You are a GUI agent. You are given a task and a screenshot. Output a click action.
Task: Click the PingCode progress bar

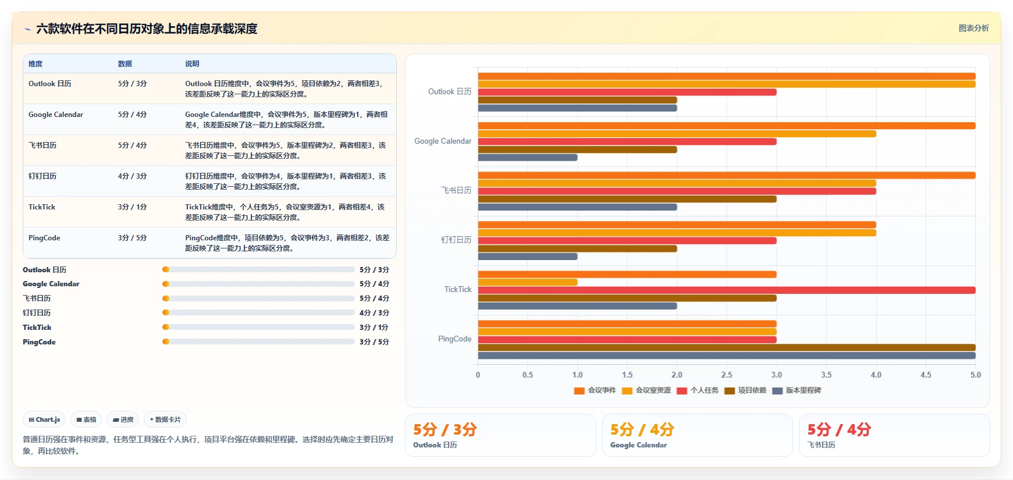pos(258,342)
